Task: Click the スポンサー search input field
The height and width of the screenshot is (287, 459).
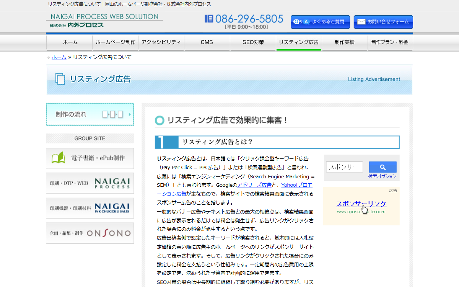Action: tap(345, 167)
